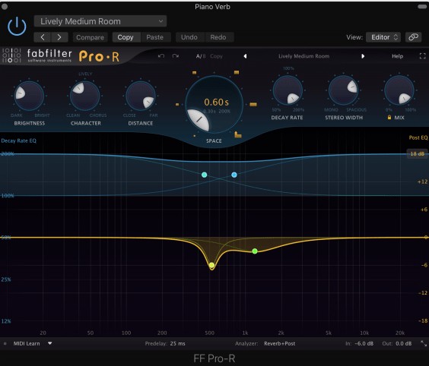
Task: Open the View Editor dropdown
Action: pyautogui.click(x=383, y=37)
